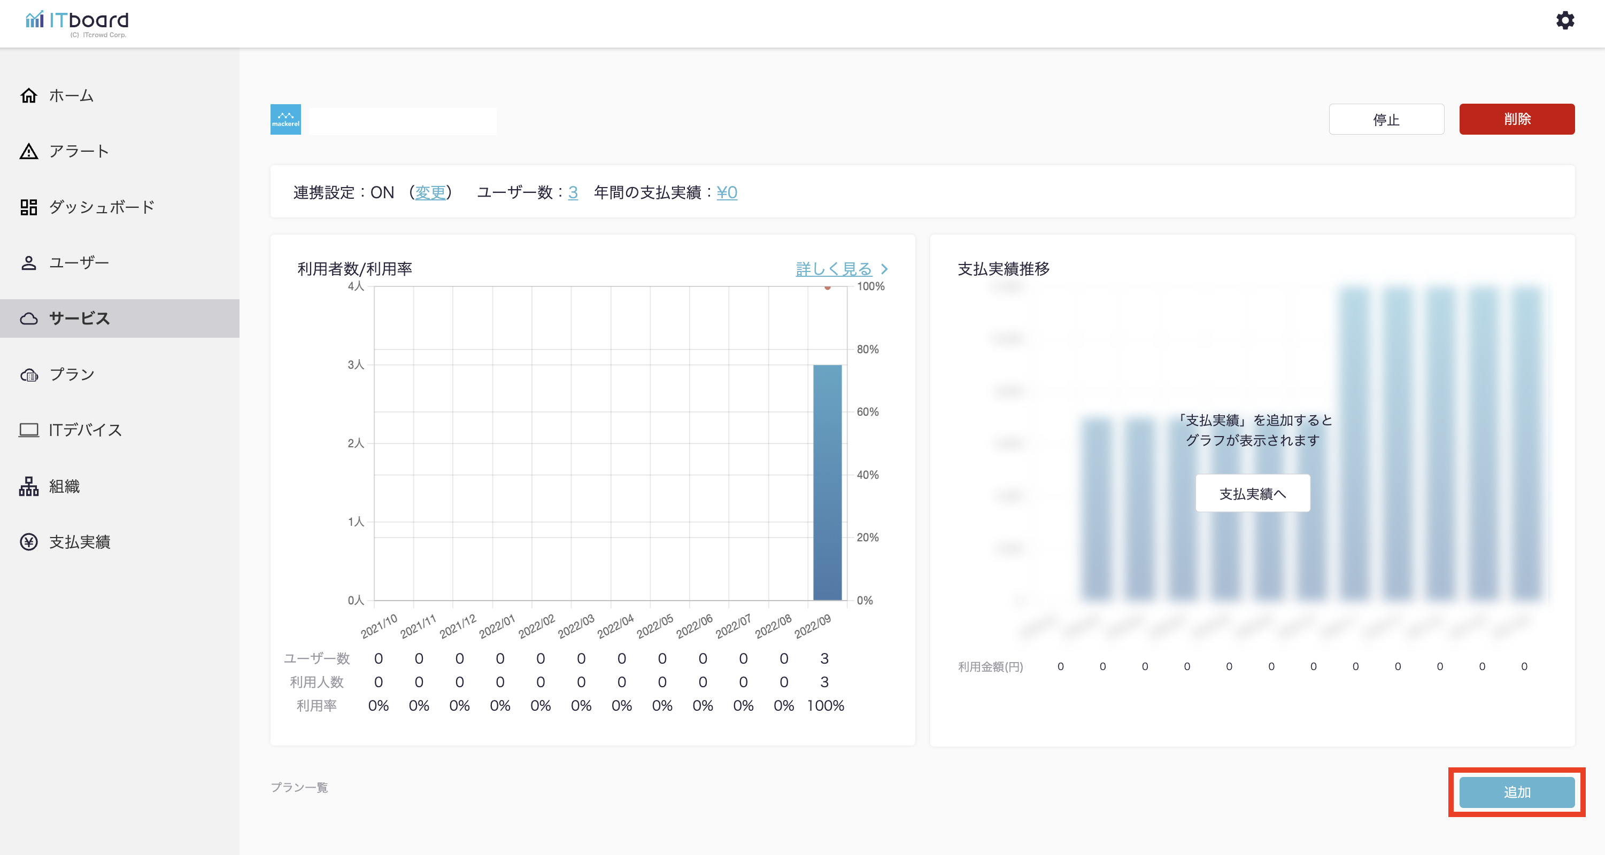Click the alert triangle icon
Screen dimensions: 1605x855
click(29, 151)
